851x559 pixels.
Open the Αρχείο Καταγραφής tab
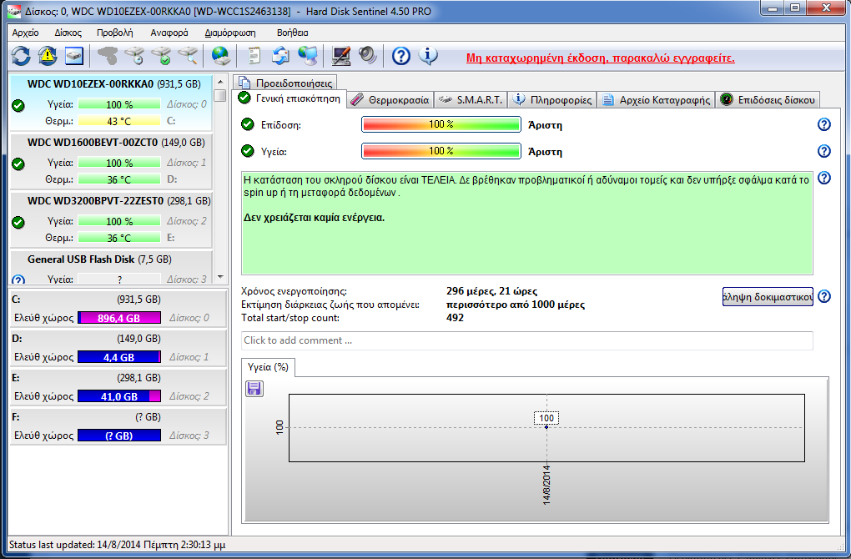657,100
